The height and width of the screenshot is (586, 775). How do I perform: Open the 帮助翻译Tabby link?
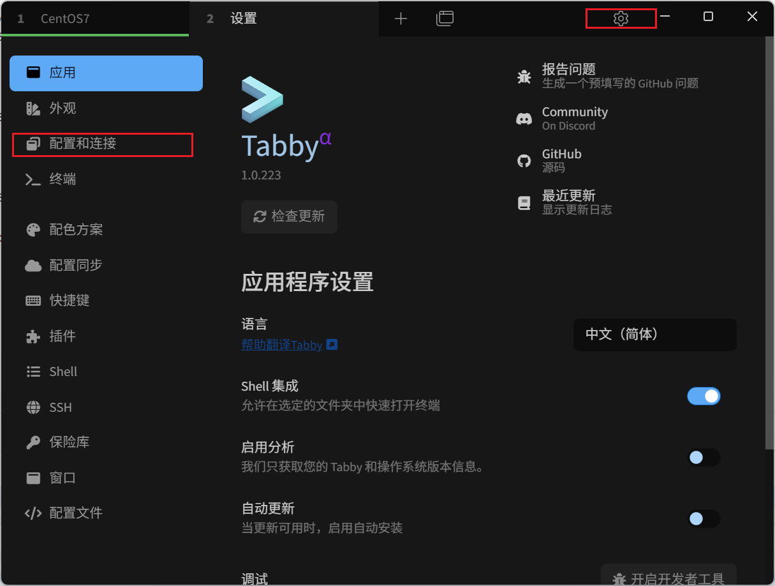(x=283, y=345)
